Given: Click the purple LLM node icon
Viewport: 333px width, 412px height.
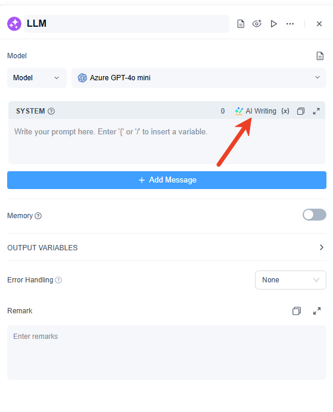Looking at the screenshot, I should coord(14,24).
